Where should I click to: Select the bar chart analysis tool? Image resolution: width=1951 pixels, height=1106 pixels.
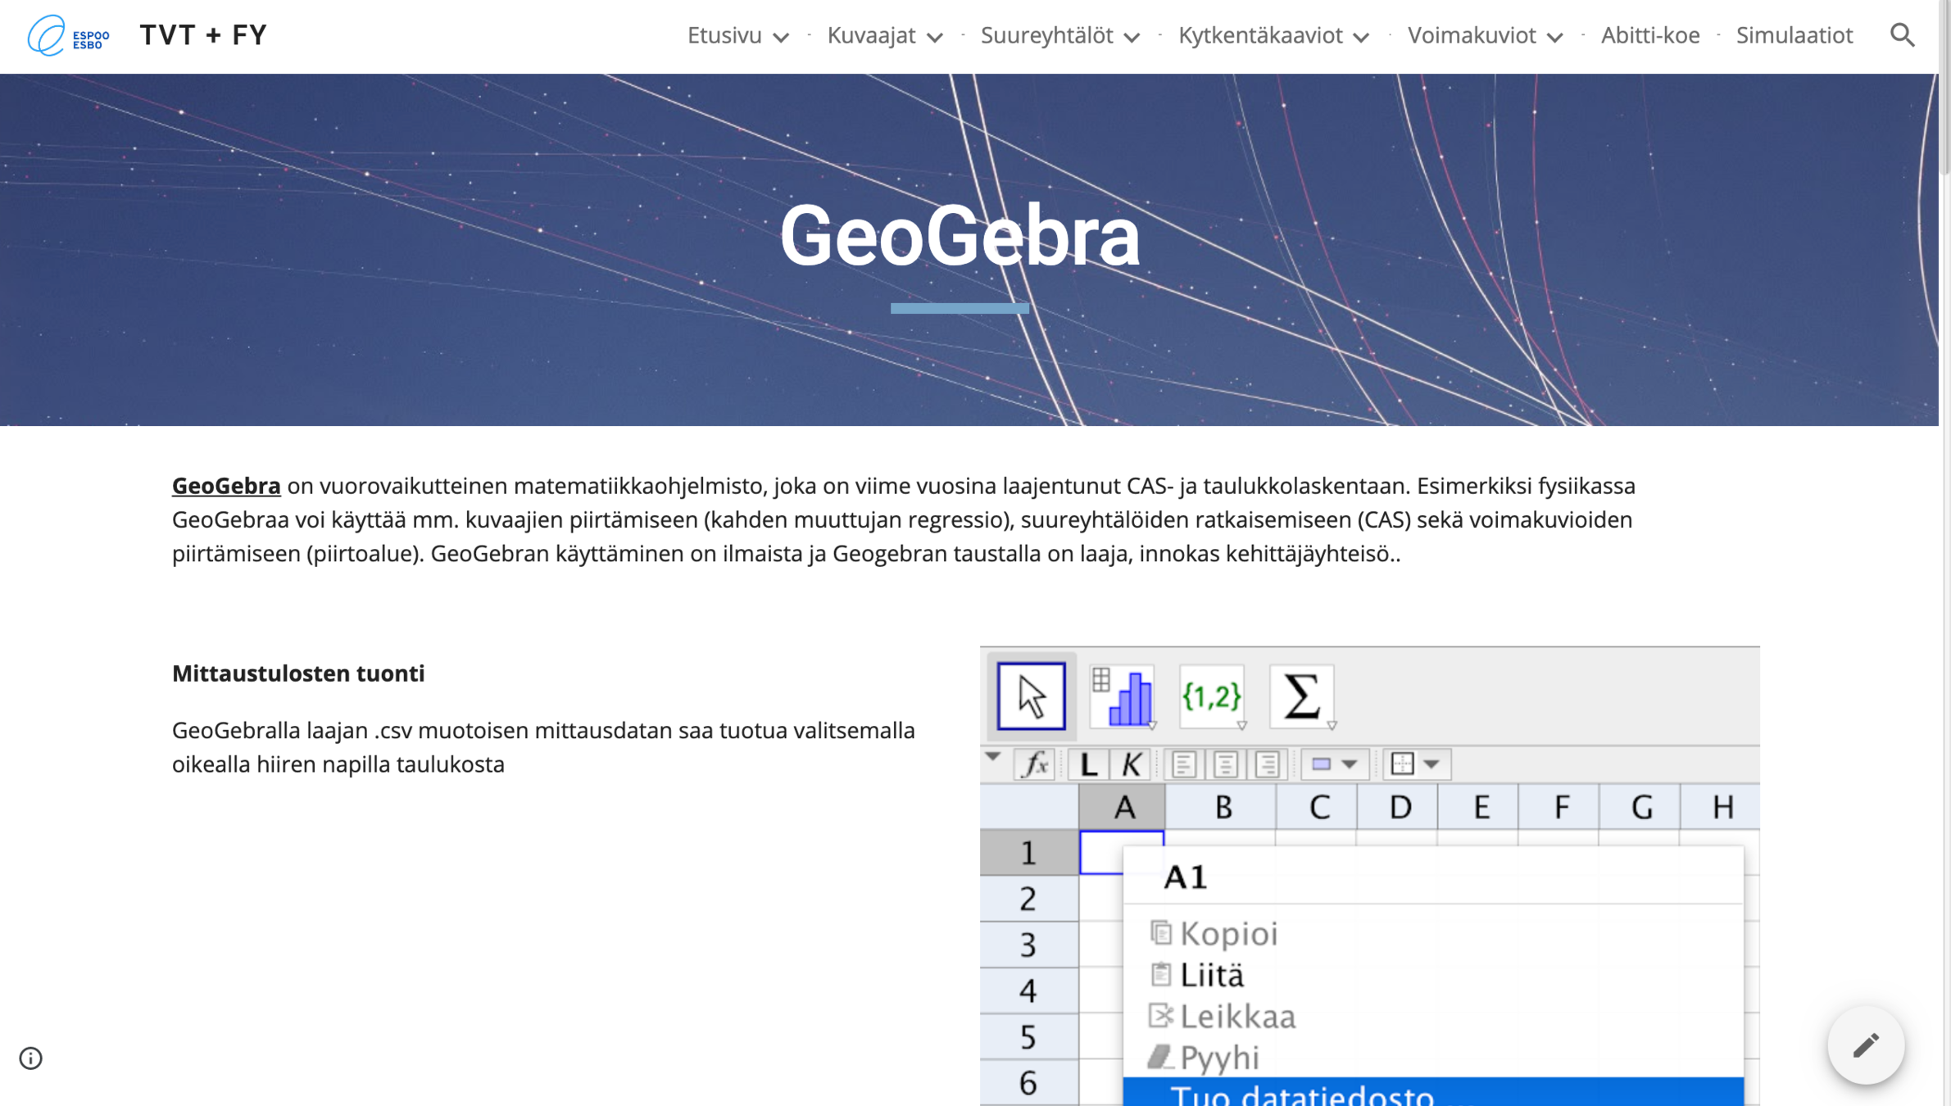[1123, 696]
